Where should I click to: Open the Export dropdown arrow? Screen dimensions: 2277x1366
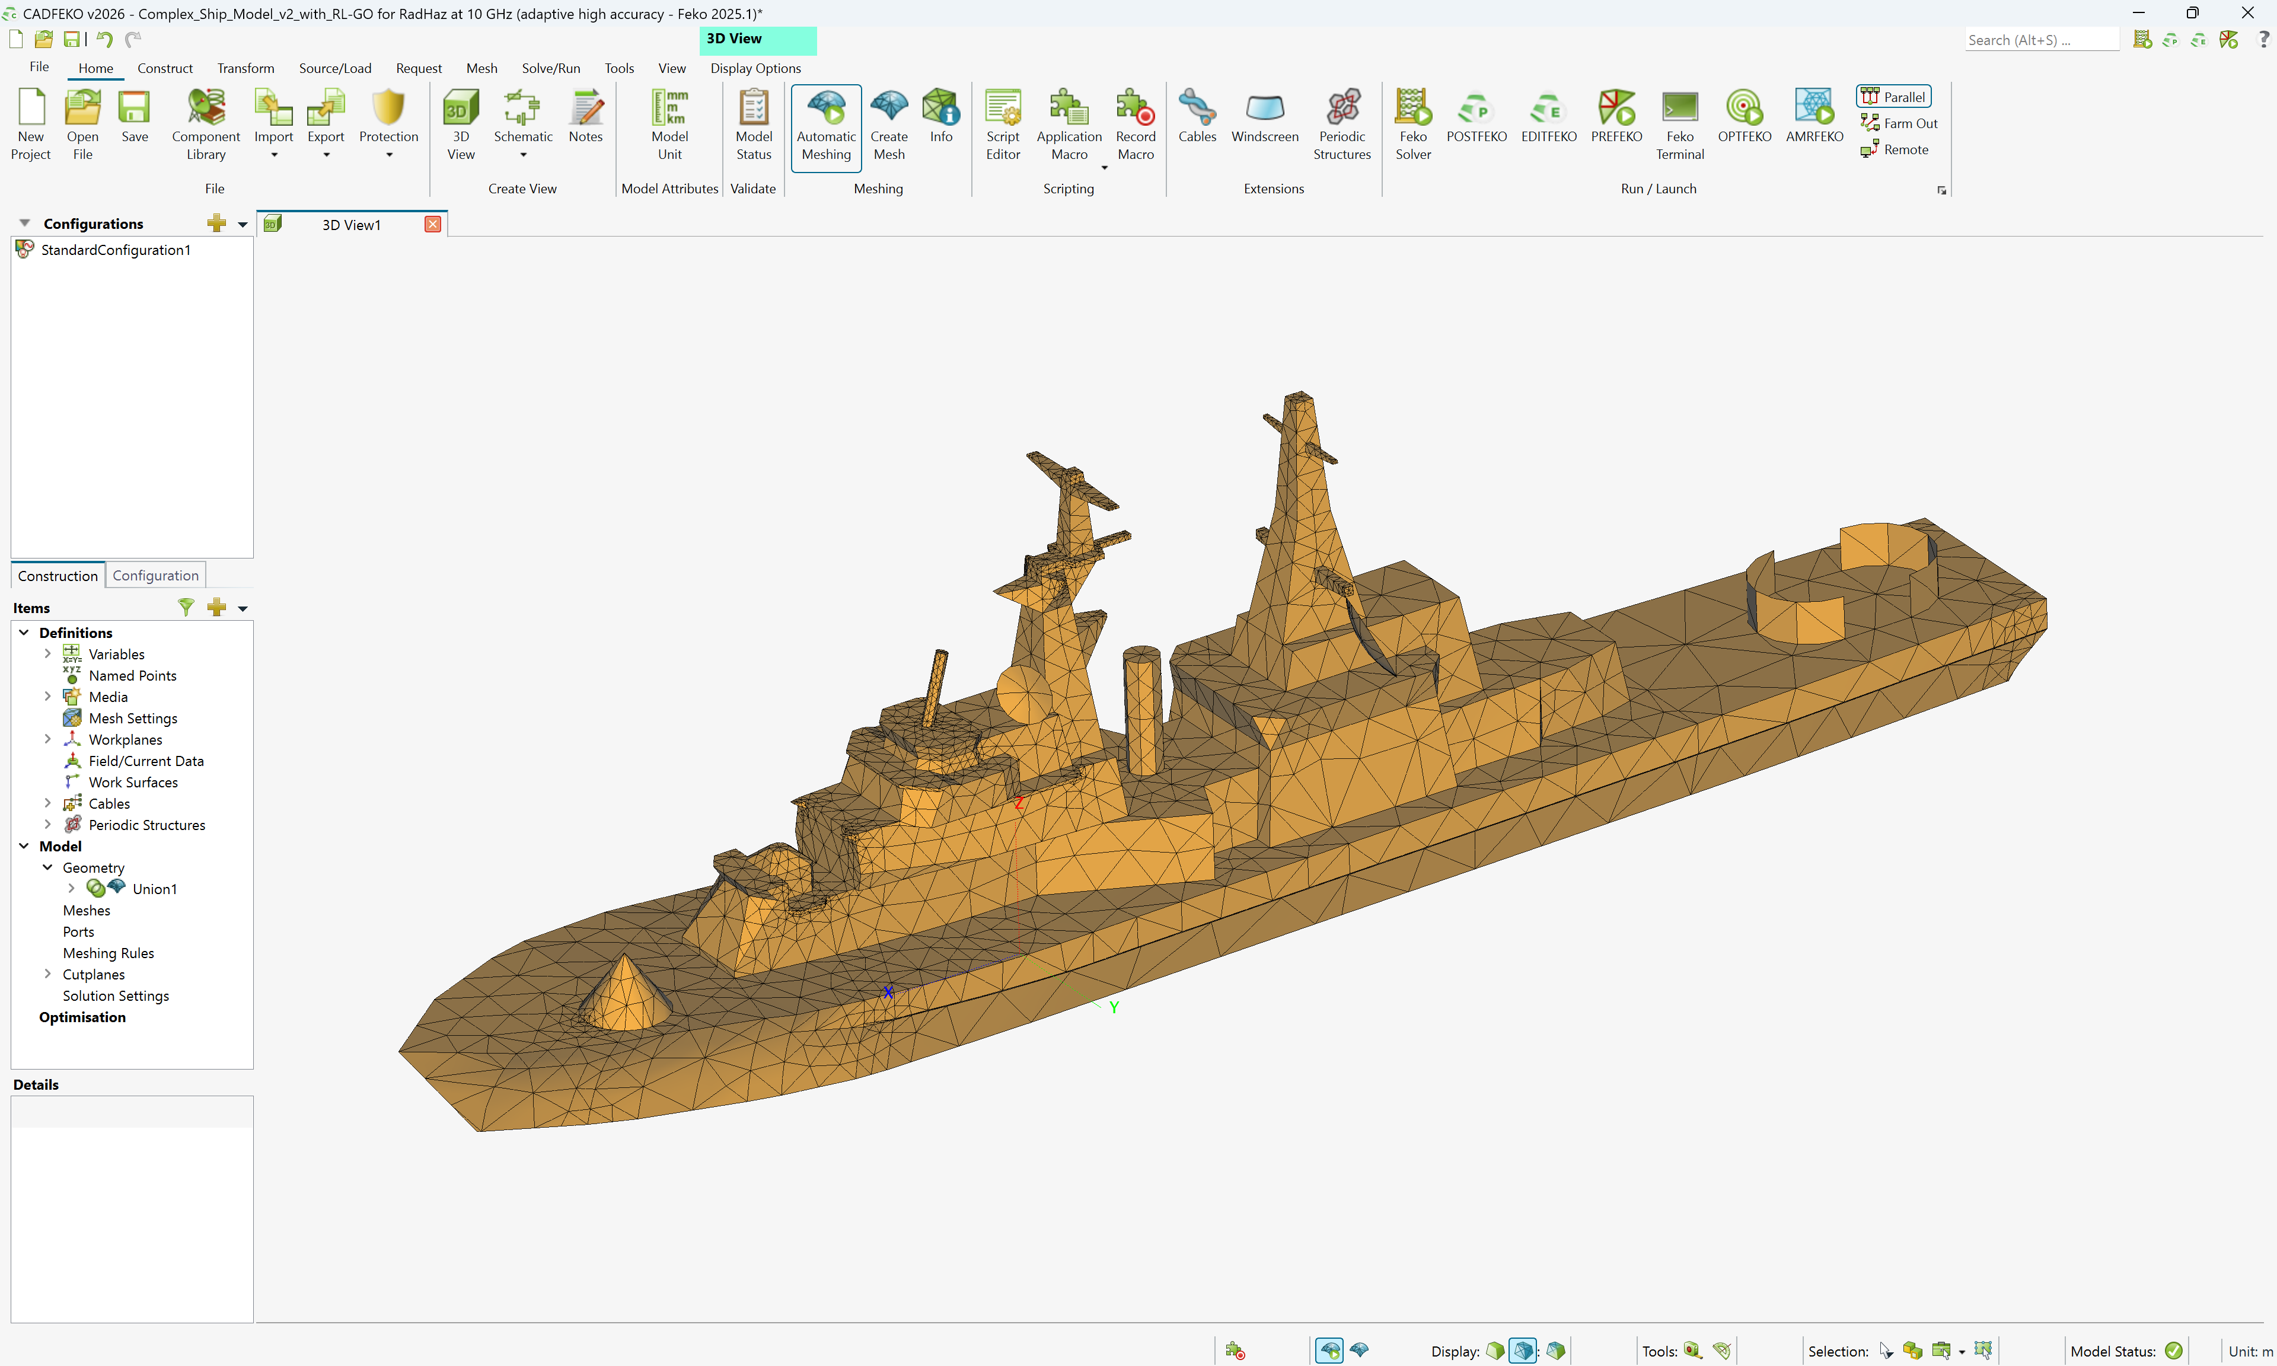tap(326, 155)
